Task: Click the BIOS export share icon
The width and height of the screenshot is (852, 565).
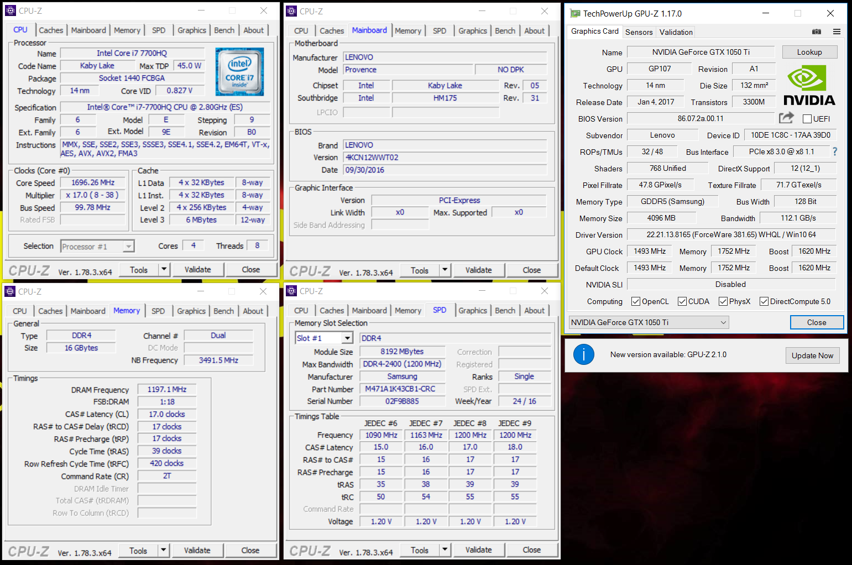Action: click(x=786, y=118)
